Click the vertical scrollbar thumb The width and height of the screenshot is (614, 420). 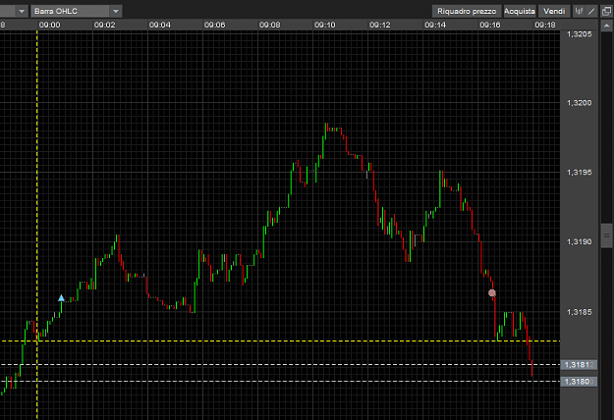pos(606,236)
